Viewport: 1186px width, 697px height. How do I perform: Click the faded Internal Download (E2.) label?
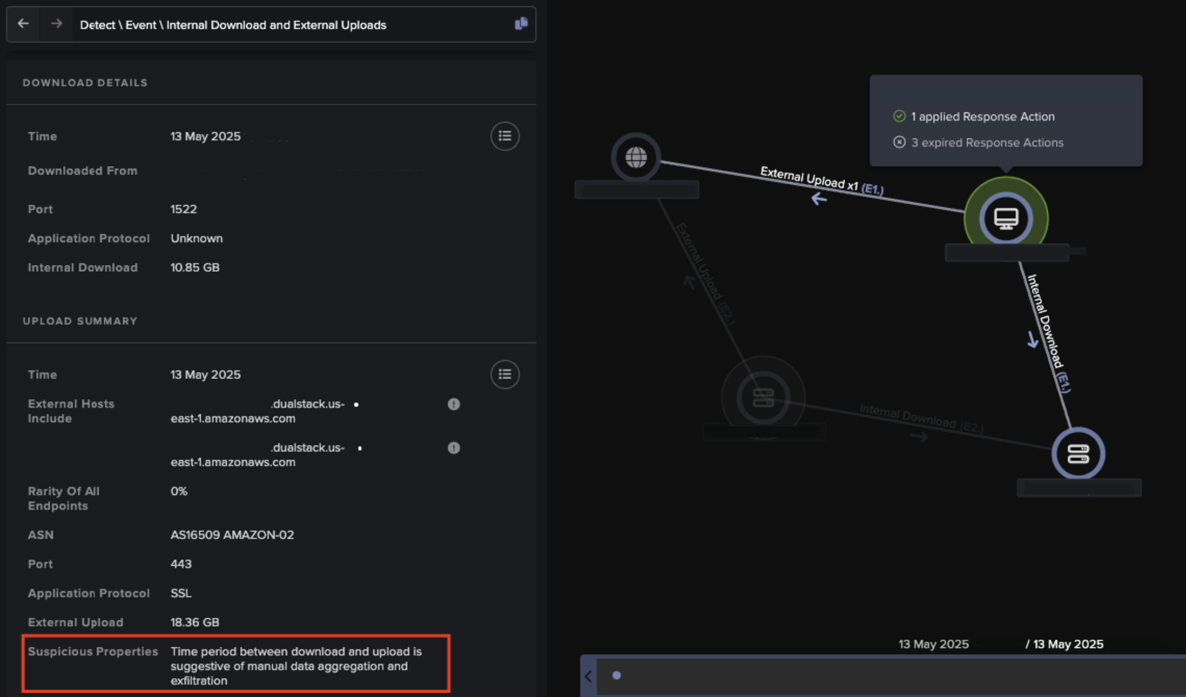[x=921, y=418]
